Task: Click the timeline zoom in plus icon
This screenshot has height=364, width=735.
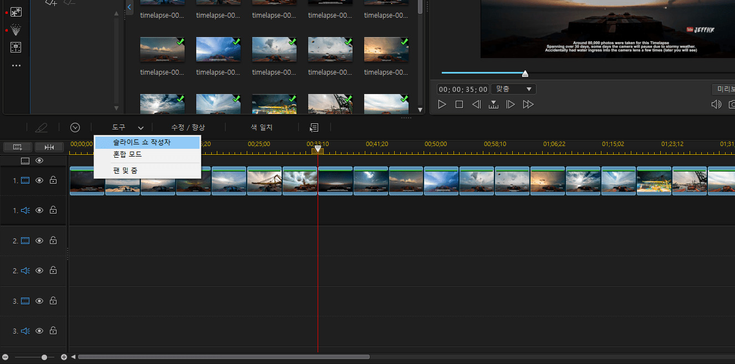Action: tap(64, 357)
